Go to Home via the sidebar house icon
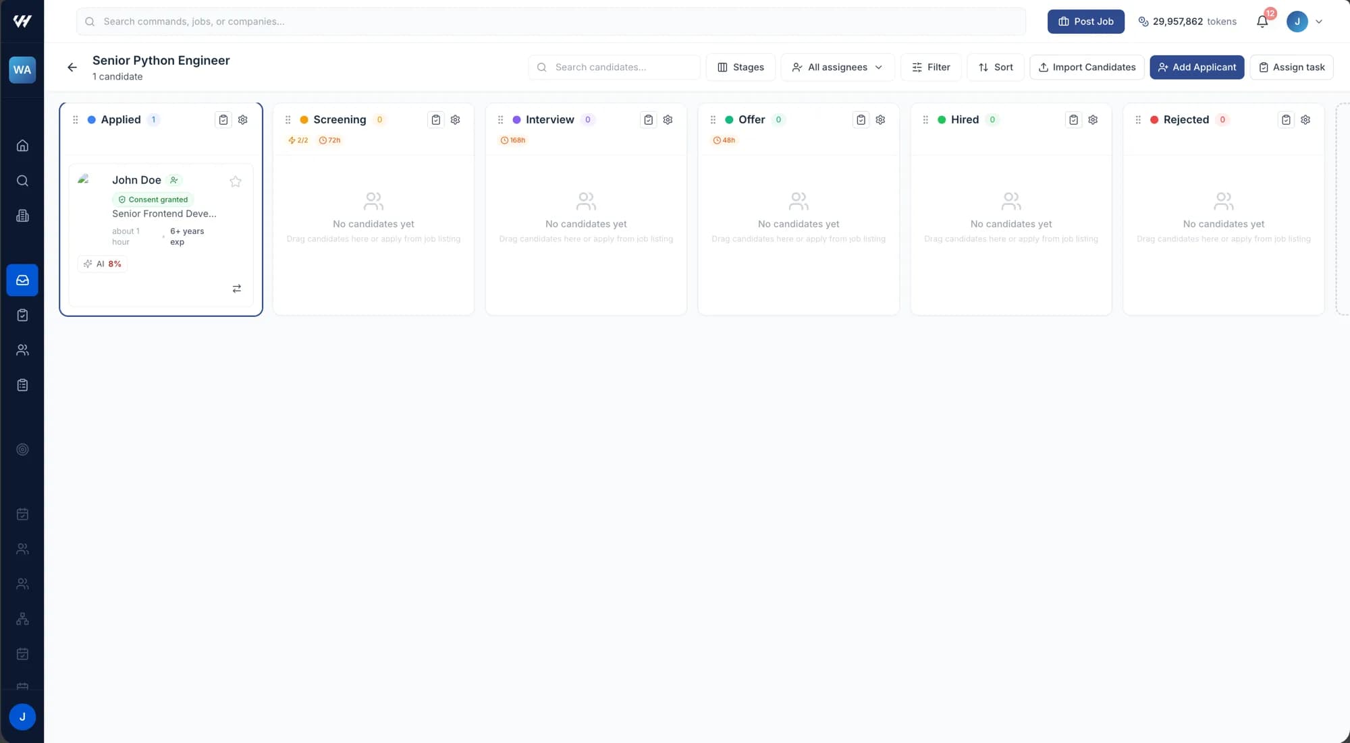The width and height of the screenshot is (1350, 743). coord(22,146)
